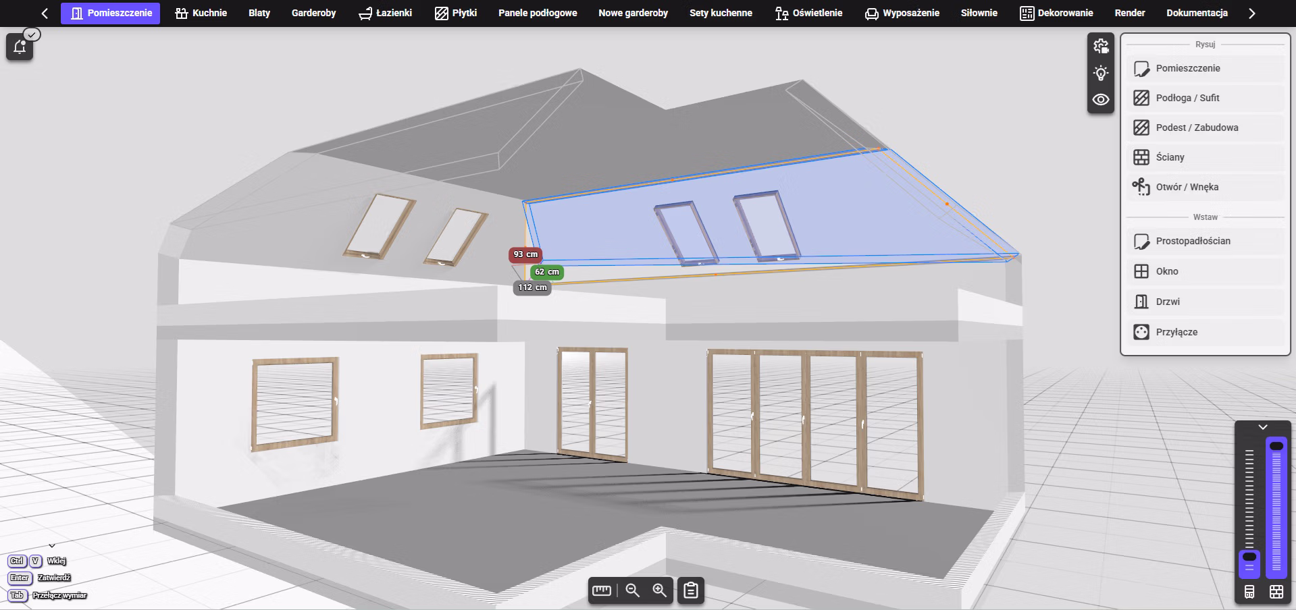
Task: Choose Ściany drawing option
Action: (1206, 157)
